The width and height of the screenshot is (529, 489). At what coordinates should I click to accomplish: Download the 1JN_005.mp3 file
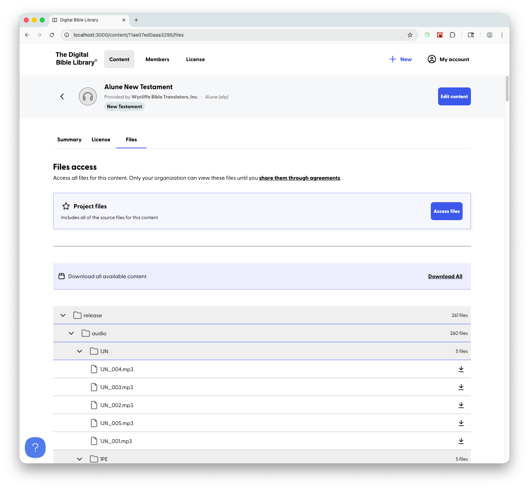[461, 423]
